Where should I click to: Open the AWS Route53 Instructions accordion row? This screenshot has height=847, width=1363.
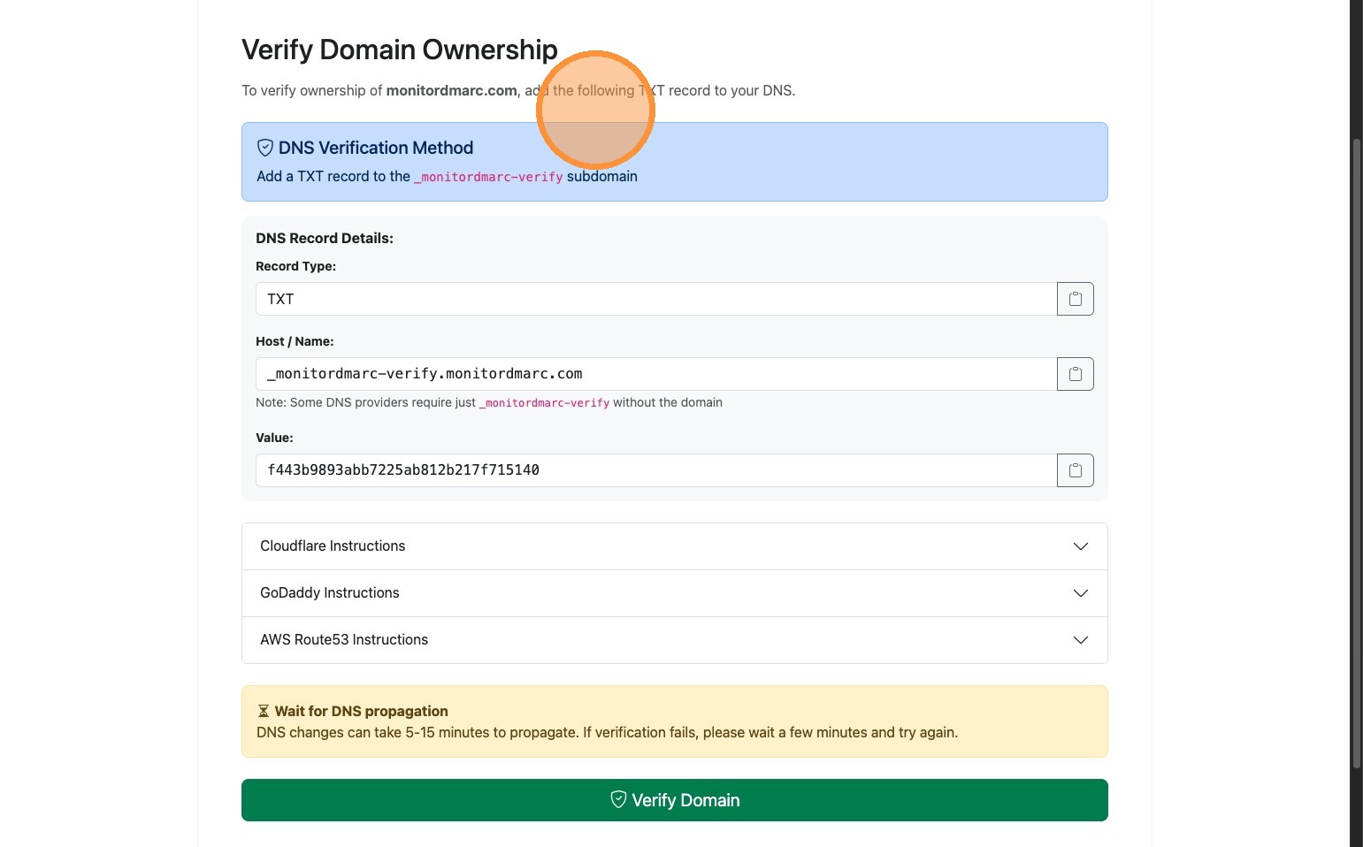[x=674, y=640]
